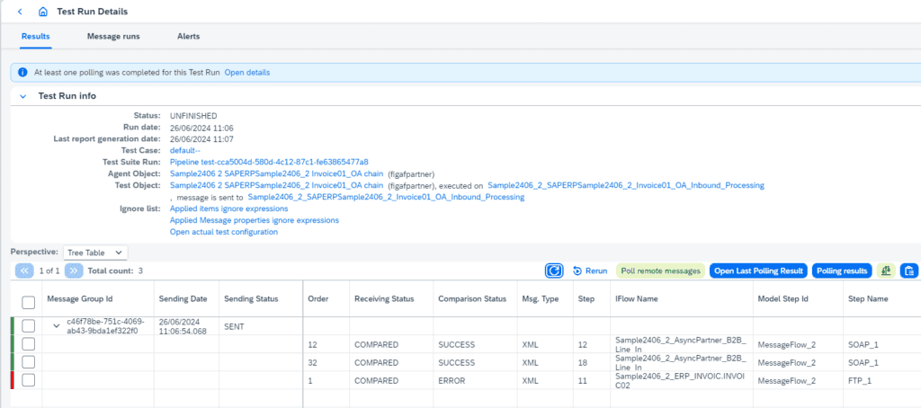The height and width of the screenshot is (408, 921).
Task: Refresh the results table
Action: 554,271
